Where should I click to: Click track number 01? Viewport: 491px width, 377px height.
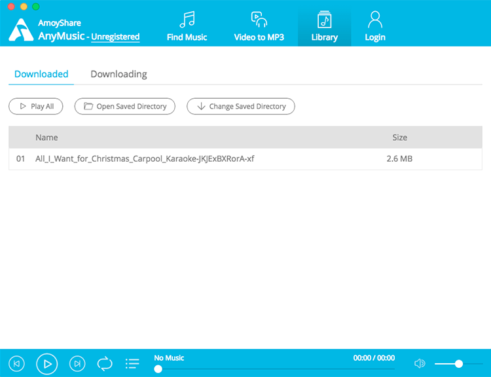tap(21, 159)
